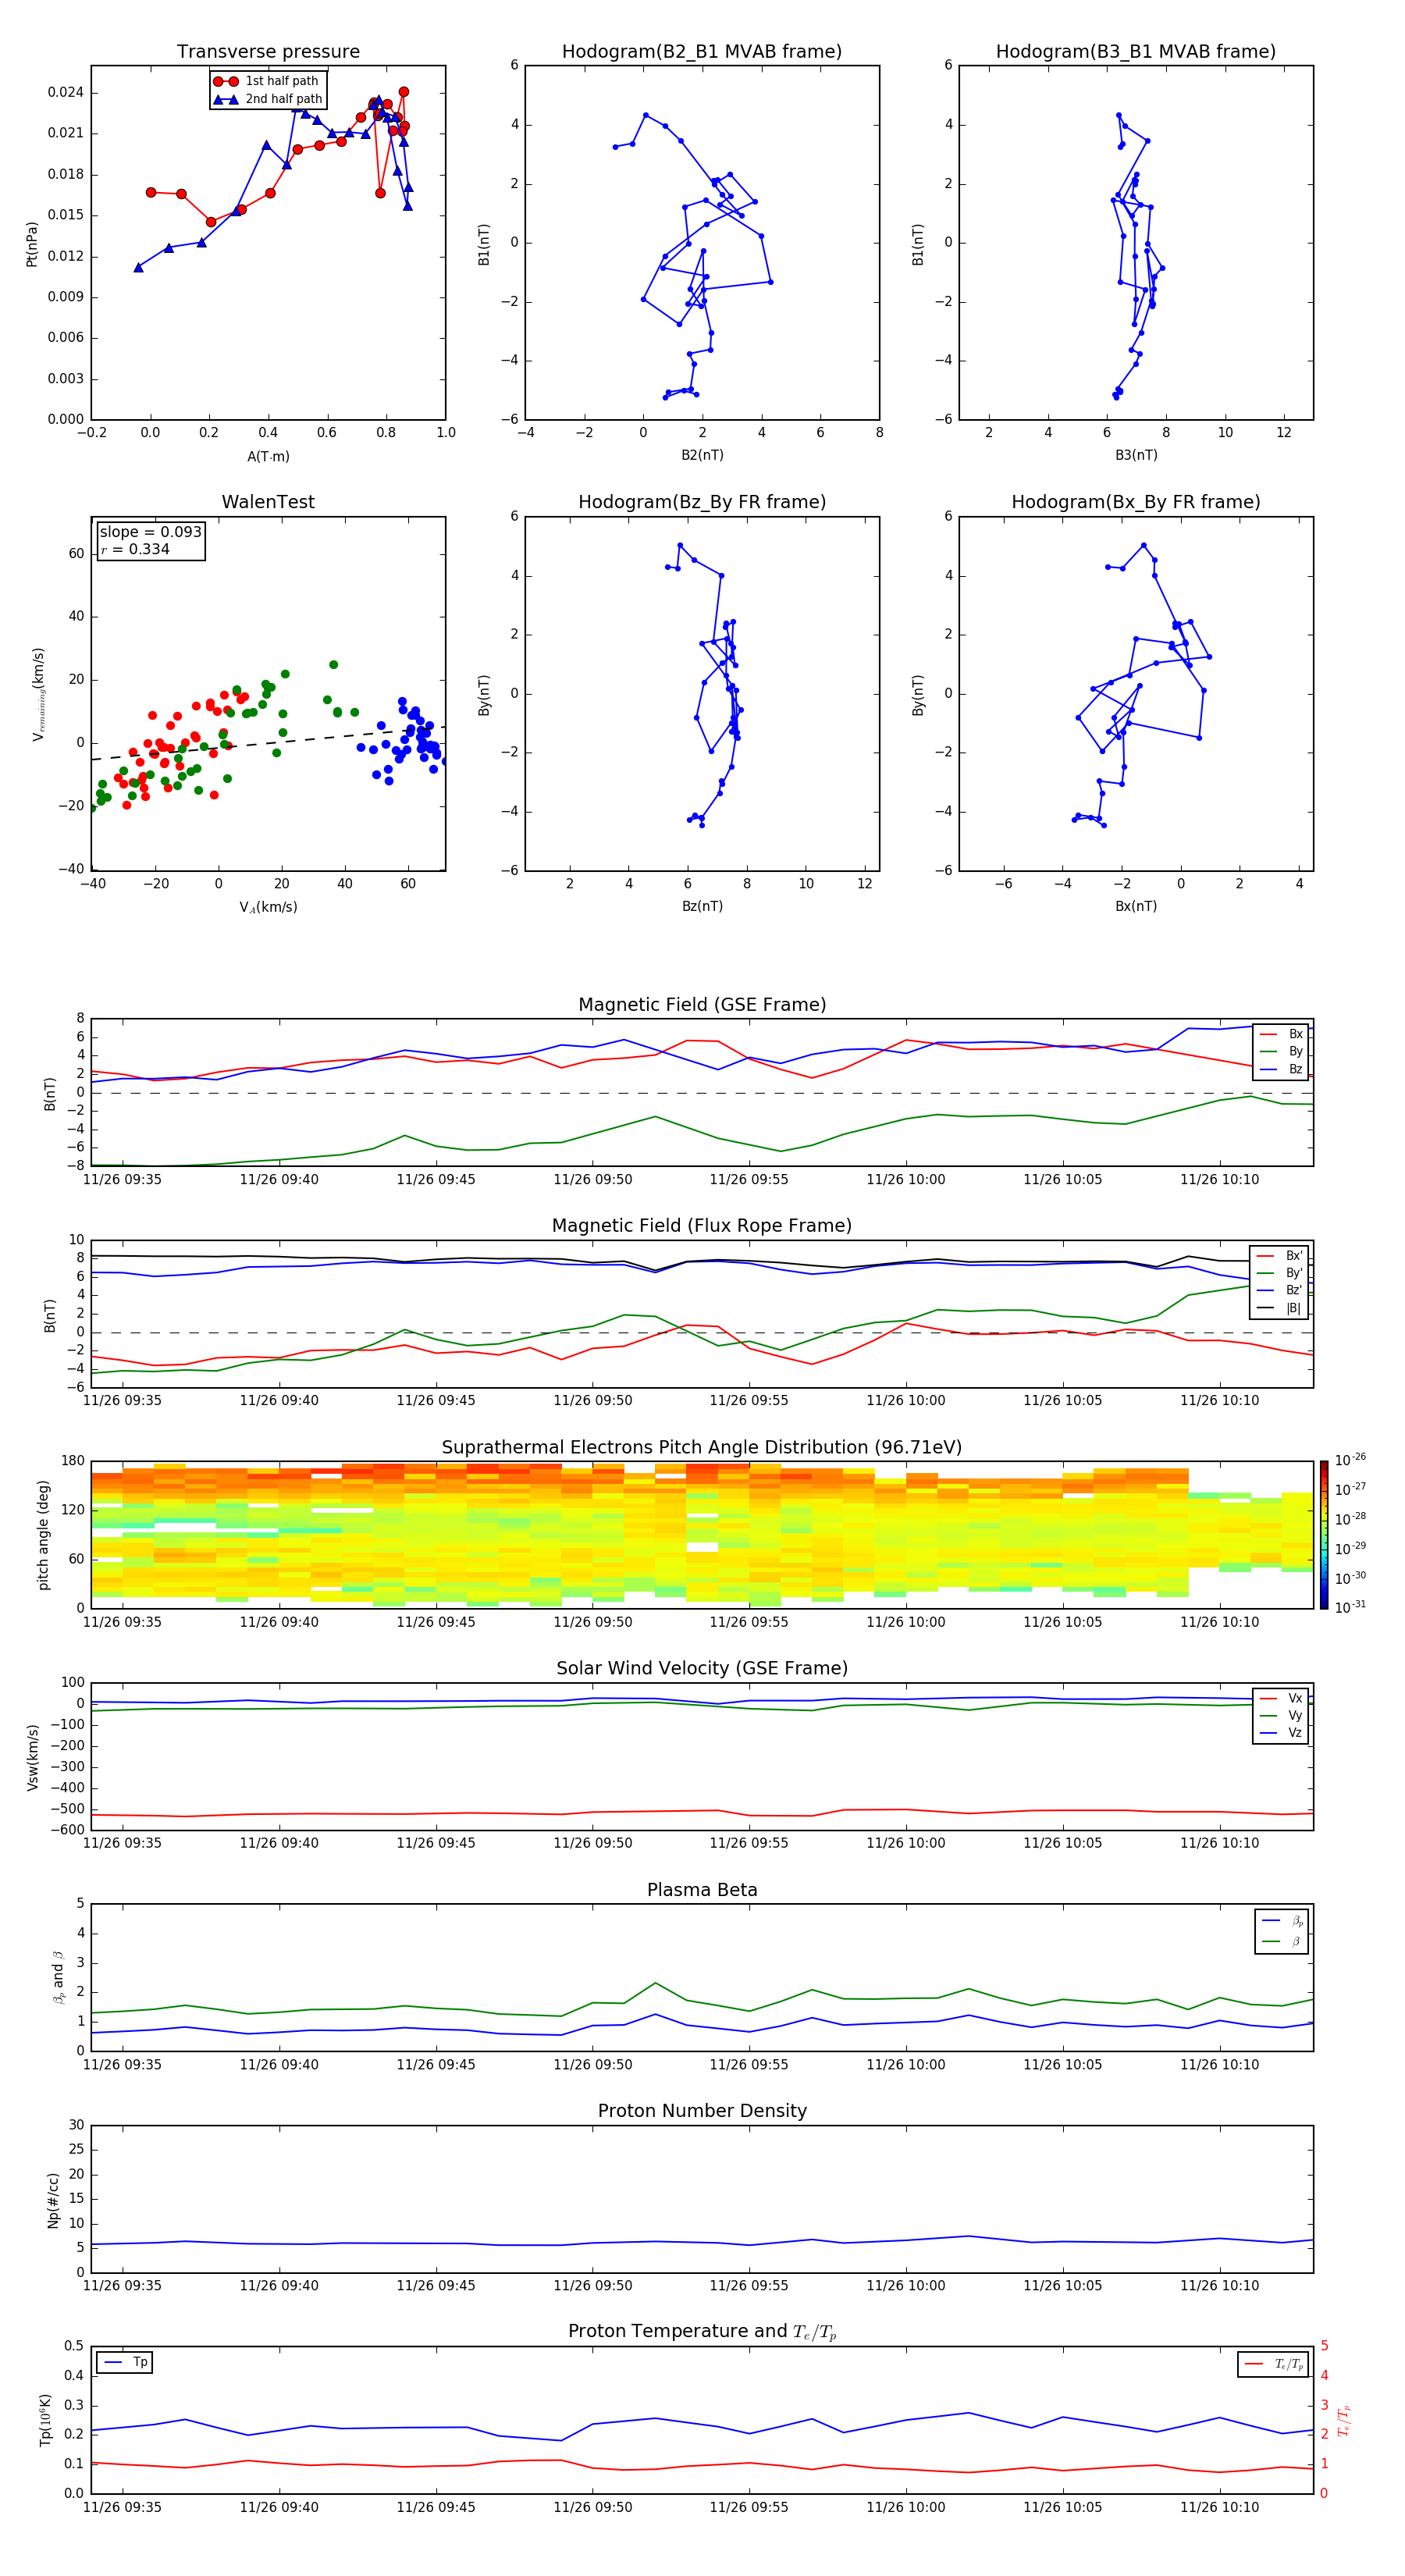Click the "Solar Wind Velocity (GSE Frame)" title
The width and height of the screenshot is (1405, 2576).
coord(702,1669)
